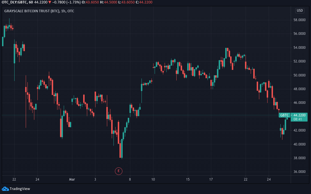Click the earnings 'E' marker on the chart
Screen dimensions: 311x194
point(119,171)
